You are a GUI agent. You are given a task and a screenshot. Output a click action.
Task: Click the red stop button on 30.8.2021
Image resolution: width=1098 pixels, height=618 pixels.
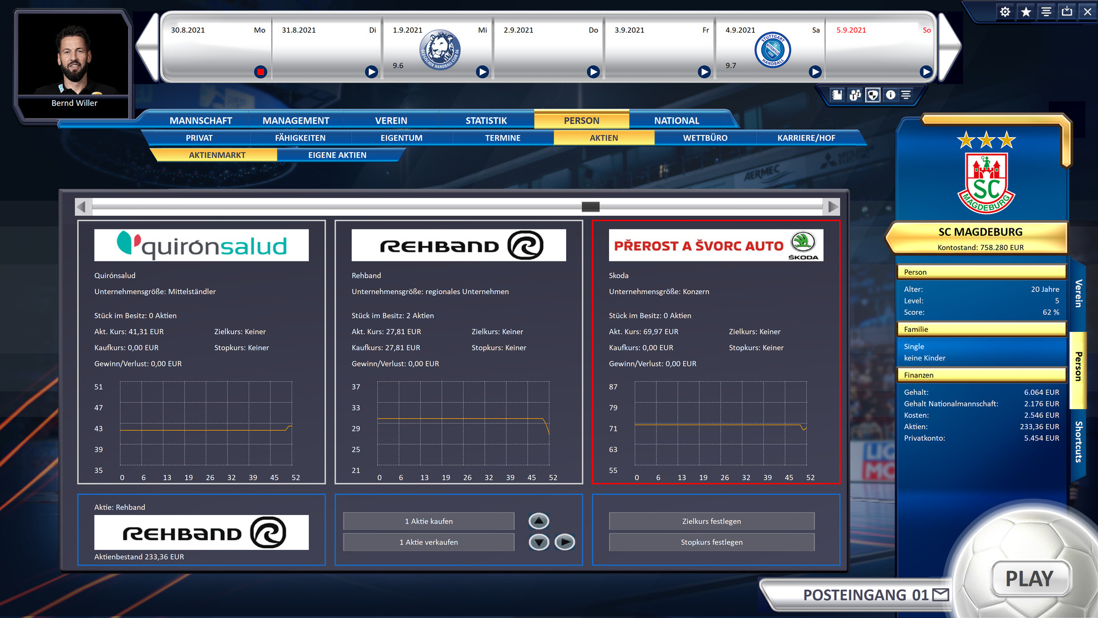[260, 72]
